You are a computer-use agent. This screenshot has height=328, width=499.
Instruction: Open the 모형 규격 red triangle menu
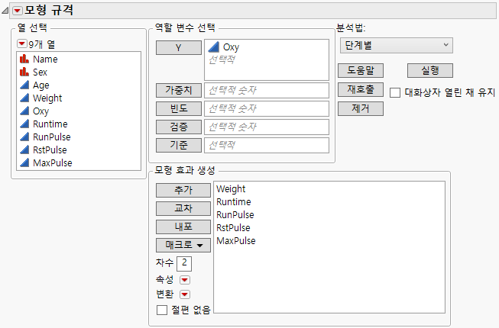coord(18,11)
